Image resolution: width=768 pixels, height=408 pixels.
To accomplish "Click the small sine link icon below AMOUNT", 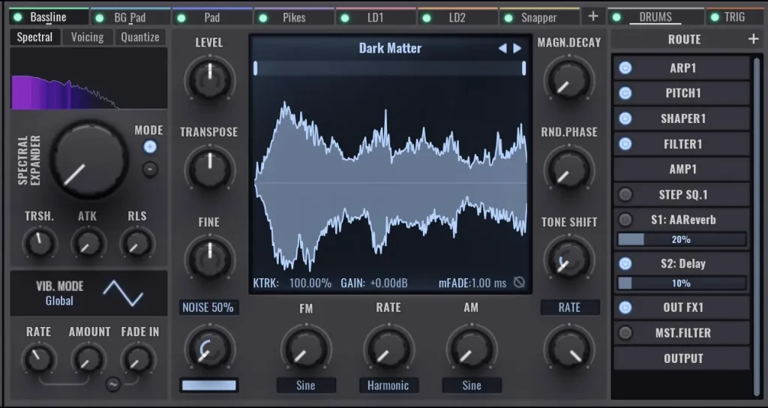I will pyautogui.click(x=113, y=384).
